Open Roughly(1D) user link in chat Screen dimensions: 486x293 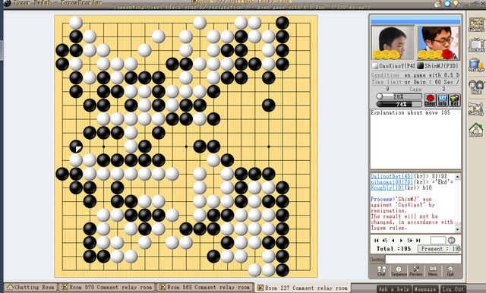tap(387, 187)
